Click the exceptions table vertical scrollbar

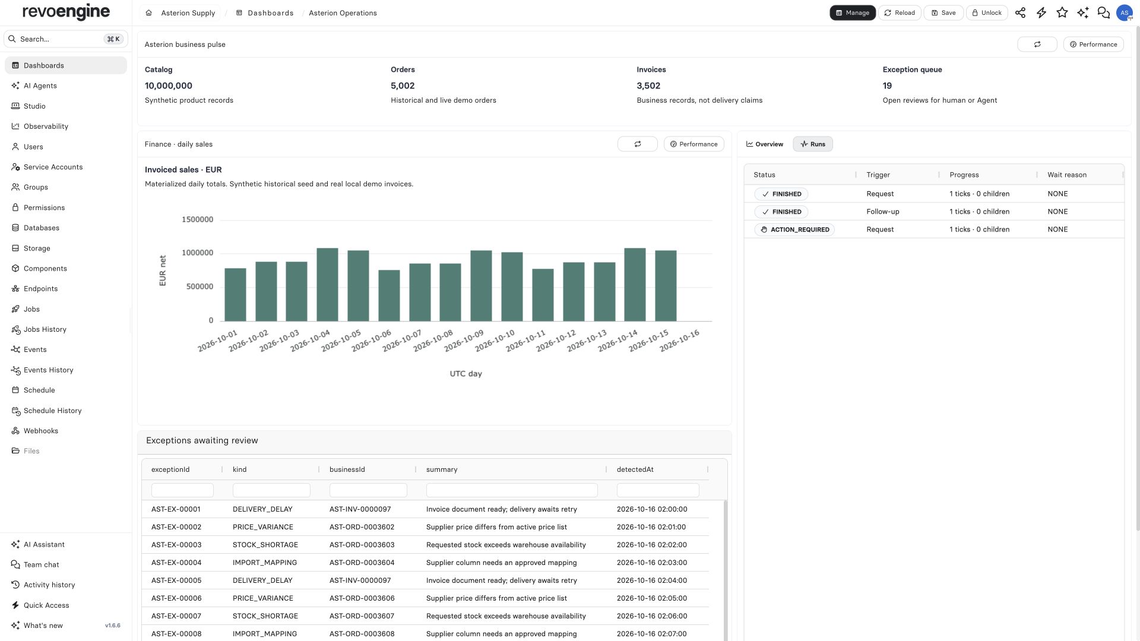coord(725,570)
